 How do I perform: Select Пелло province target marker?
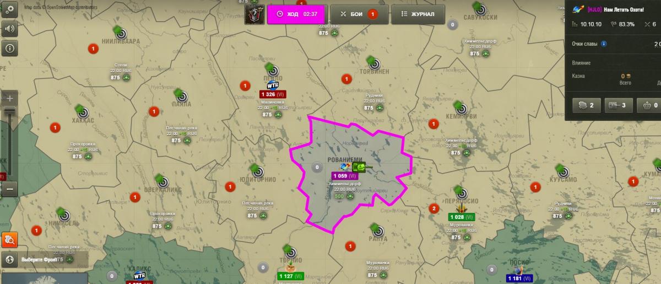point(273,69)
